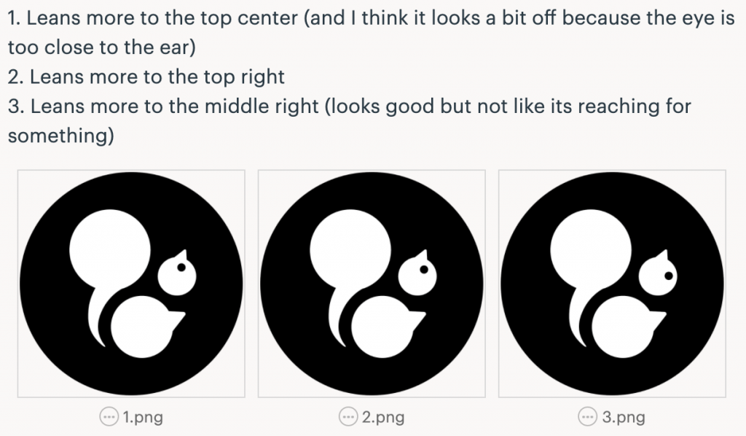Open the 1.png logo thumbnail

tap(131, 284)
